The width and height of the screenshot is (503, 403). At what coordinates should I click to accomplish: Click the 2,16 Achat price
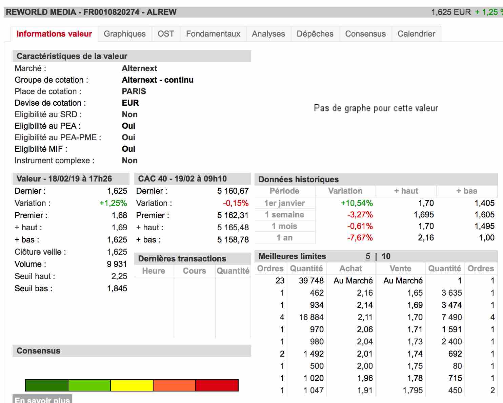pos(365,293)
